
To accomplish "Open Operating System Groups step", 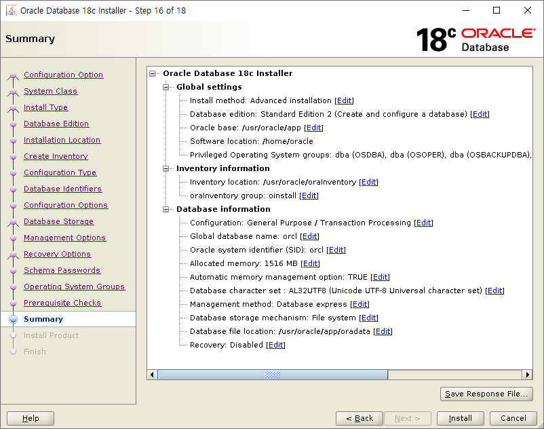I will coord(74,286).
